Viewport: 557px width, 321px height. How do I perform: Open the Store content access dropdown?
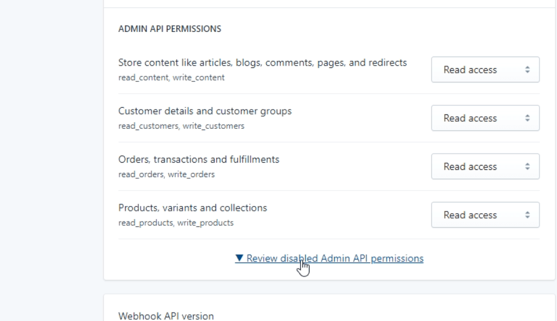click(485, 69)
